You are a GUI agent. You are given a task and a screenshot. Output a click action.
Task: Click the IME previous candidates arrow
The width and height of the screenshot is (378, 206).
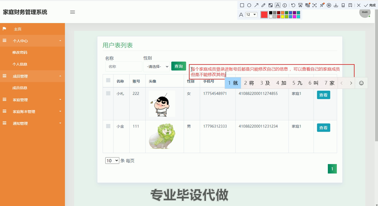[x=342, y=83]
